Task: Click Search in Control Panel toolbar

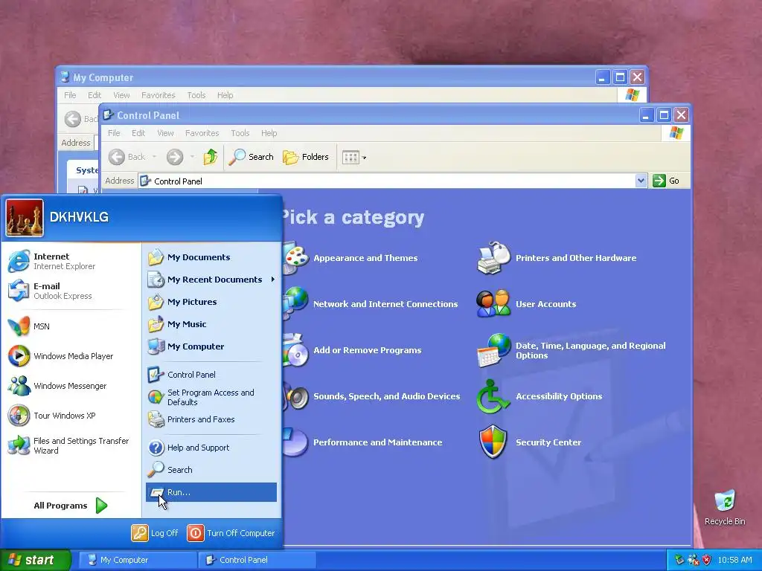Action: [252, 157]
